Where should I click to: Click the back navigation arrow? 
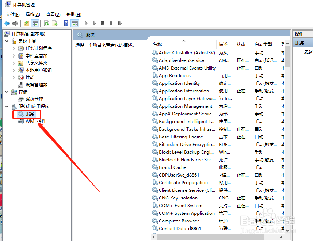(7, 23)
